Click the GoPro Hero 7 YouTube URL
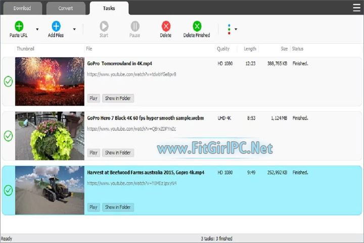The height and width of the screenshot is (243, 364). pyautogui.click(x=131, y=129)
